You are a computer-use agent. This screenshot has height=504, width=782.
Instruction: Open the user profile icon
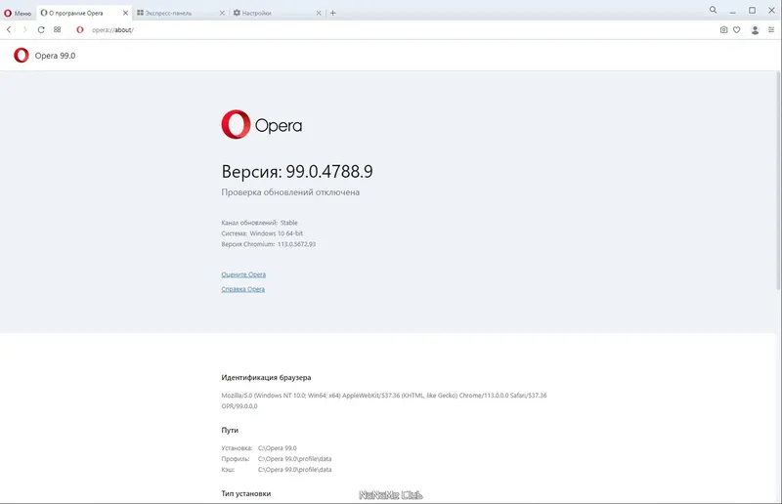pyautogui.click(x=755, y=30)
